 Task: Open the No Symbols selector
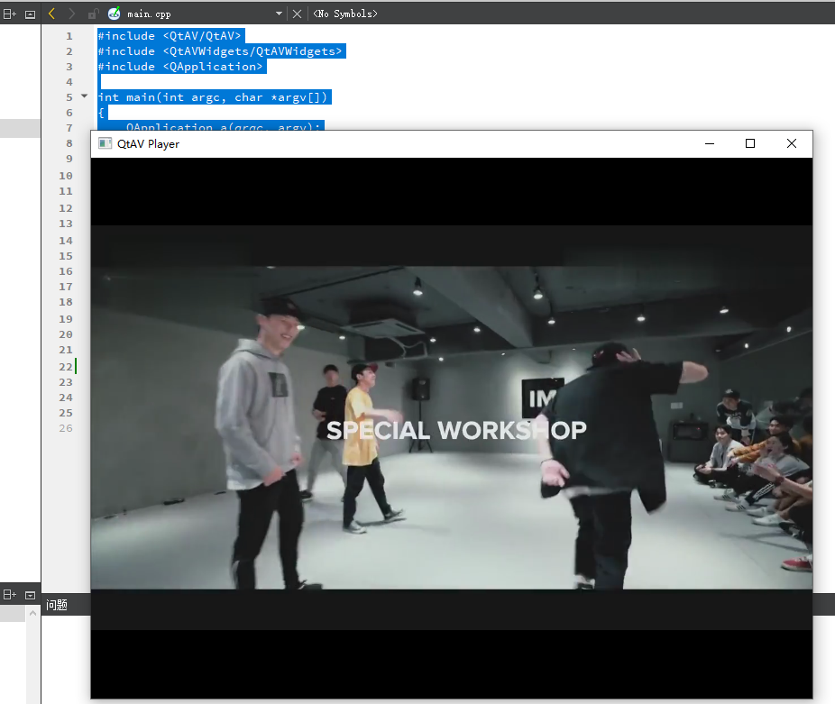[345, 14]
